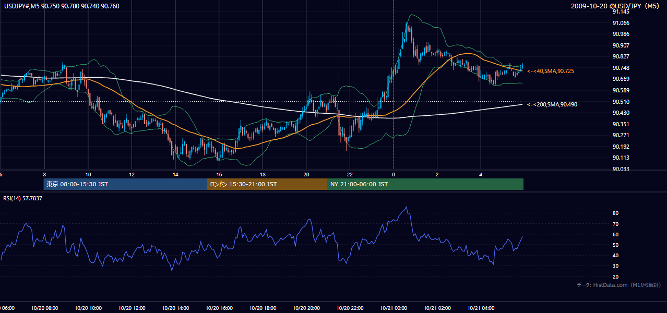Click the 10/20 08:00 time axis label
667x313 pixels.
click(44, 308)
